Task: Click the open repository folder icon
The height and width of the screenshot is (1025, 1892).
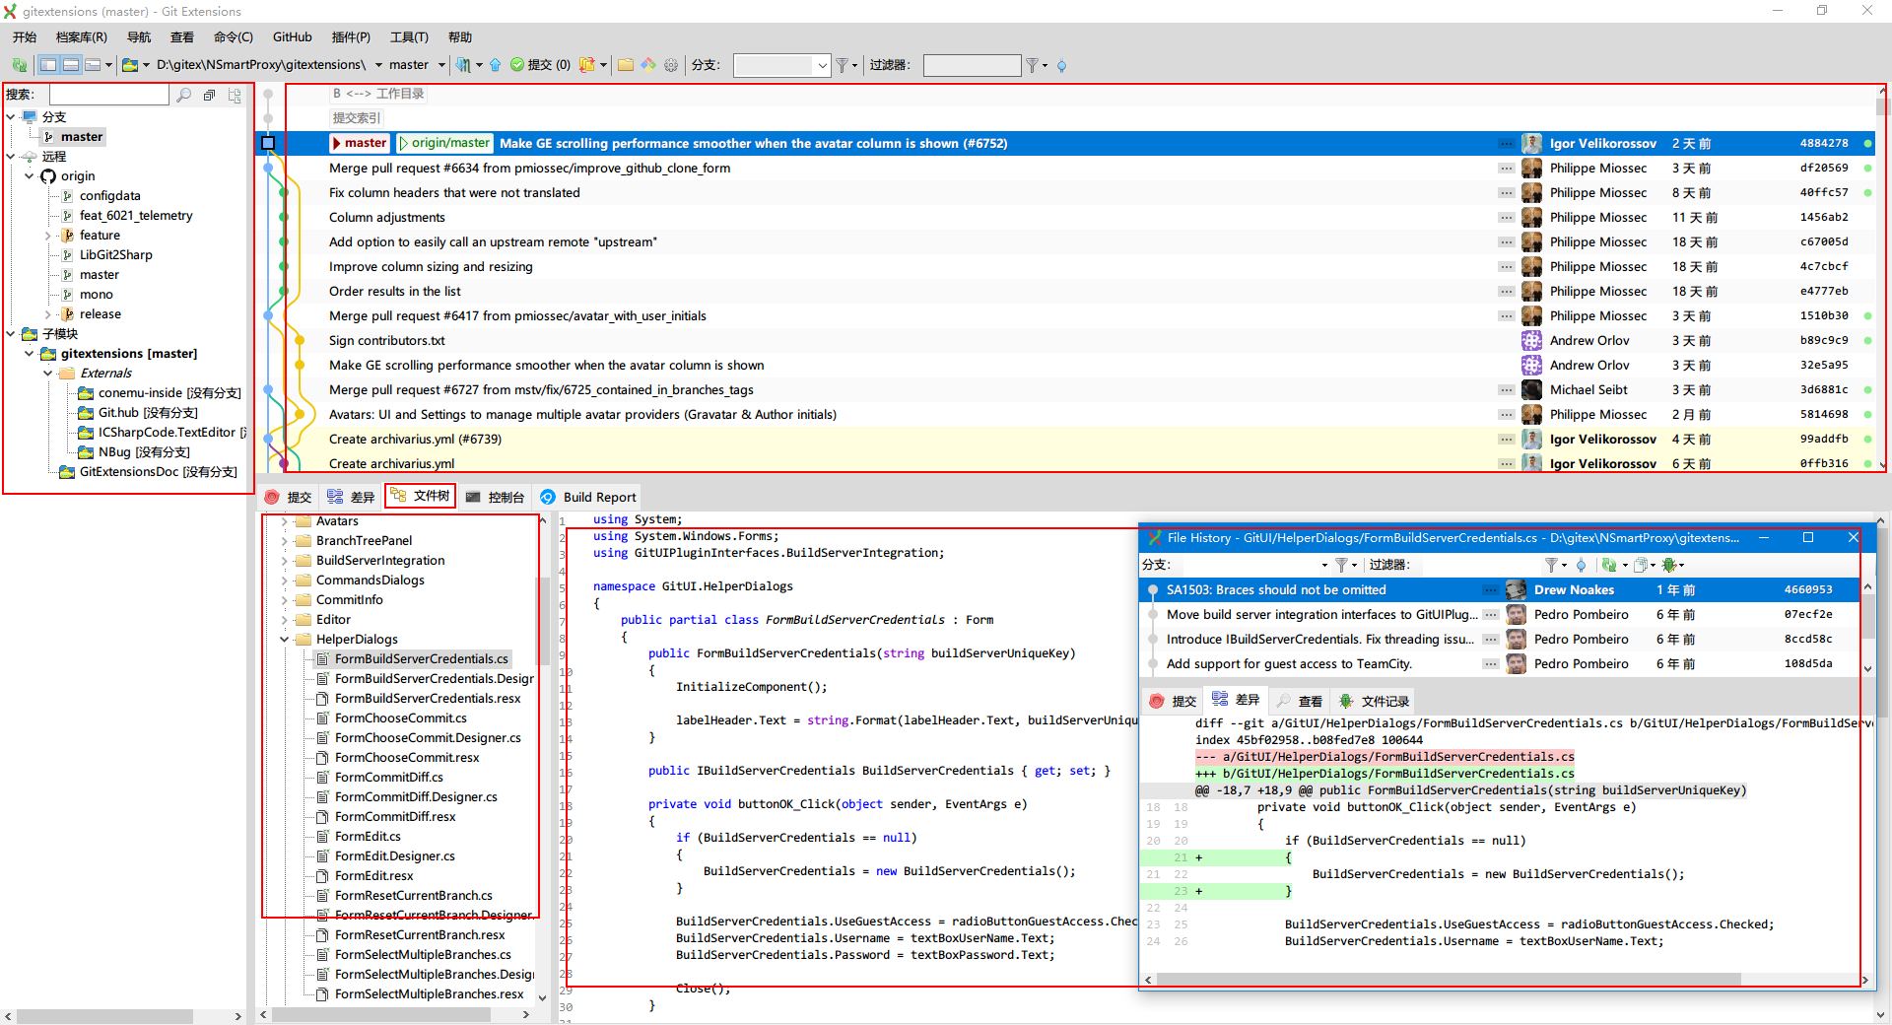Action: tap(129, 65)
